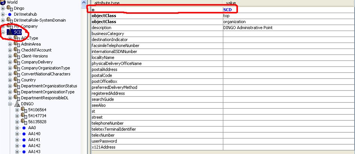Expand the DirXmetaRole-SystemDomain node
This screenshot has width=355, height=154.
[3, 20]
